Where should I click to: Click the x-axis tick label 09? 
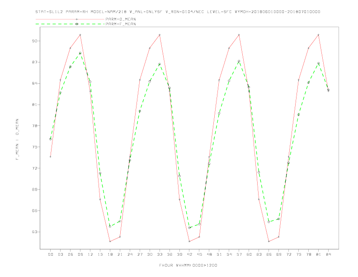pyautogui.click(x=80, y=254)
